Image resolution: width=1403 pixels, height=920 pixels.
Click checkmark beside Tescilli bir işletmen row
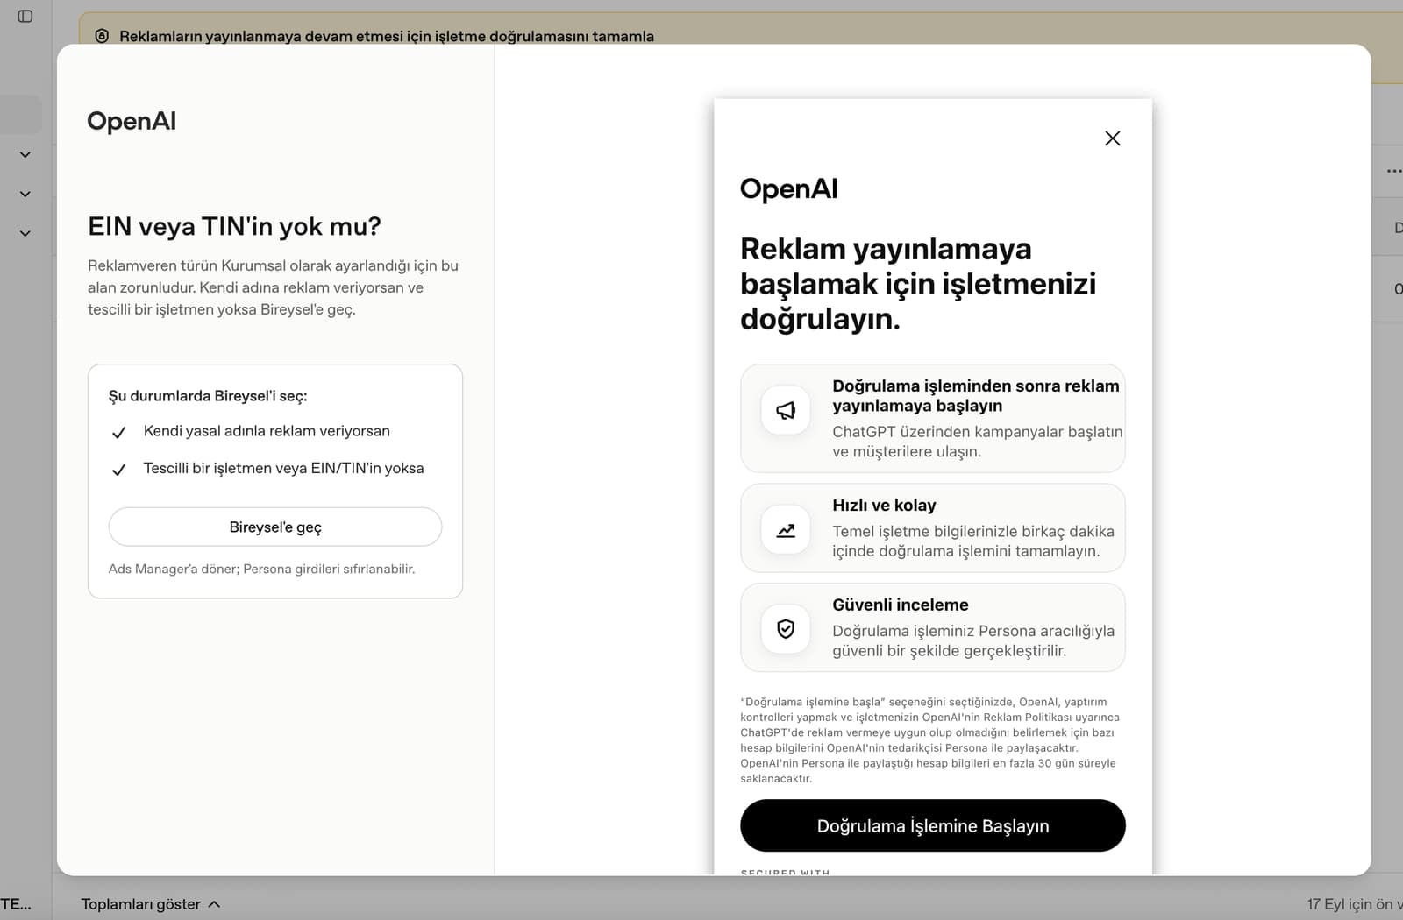point(119,470)
